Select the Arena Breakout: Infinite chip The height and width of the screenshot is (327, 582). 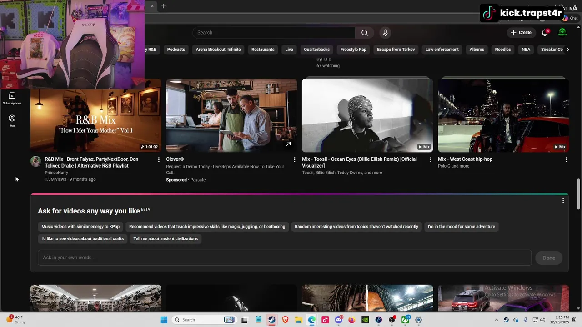click(x=218, y=50)
